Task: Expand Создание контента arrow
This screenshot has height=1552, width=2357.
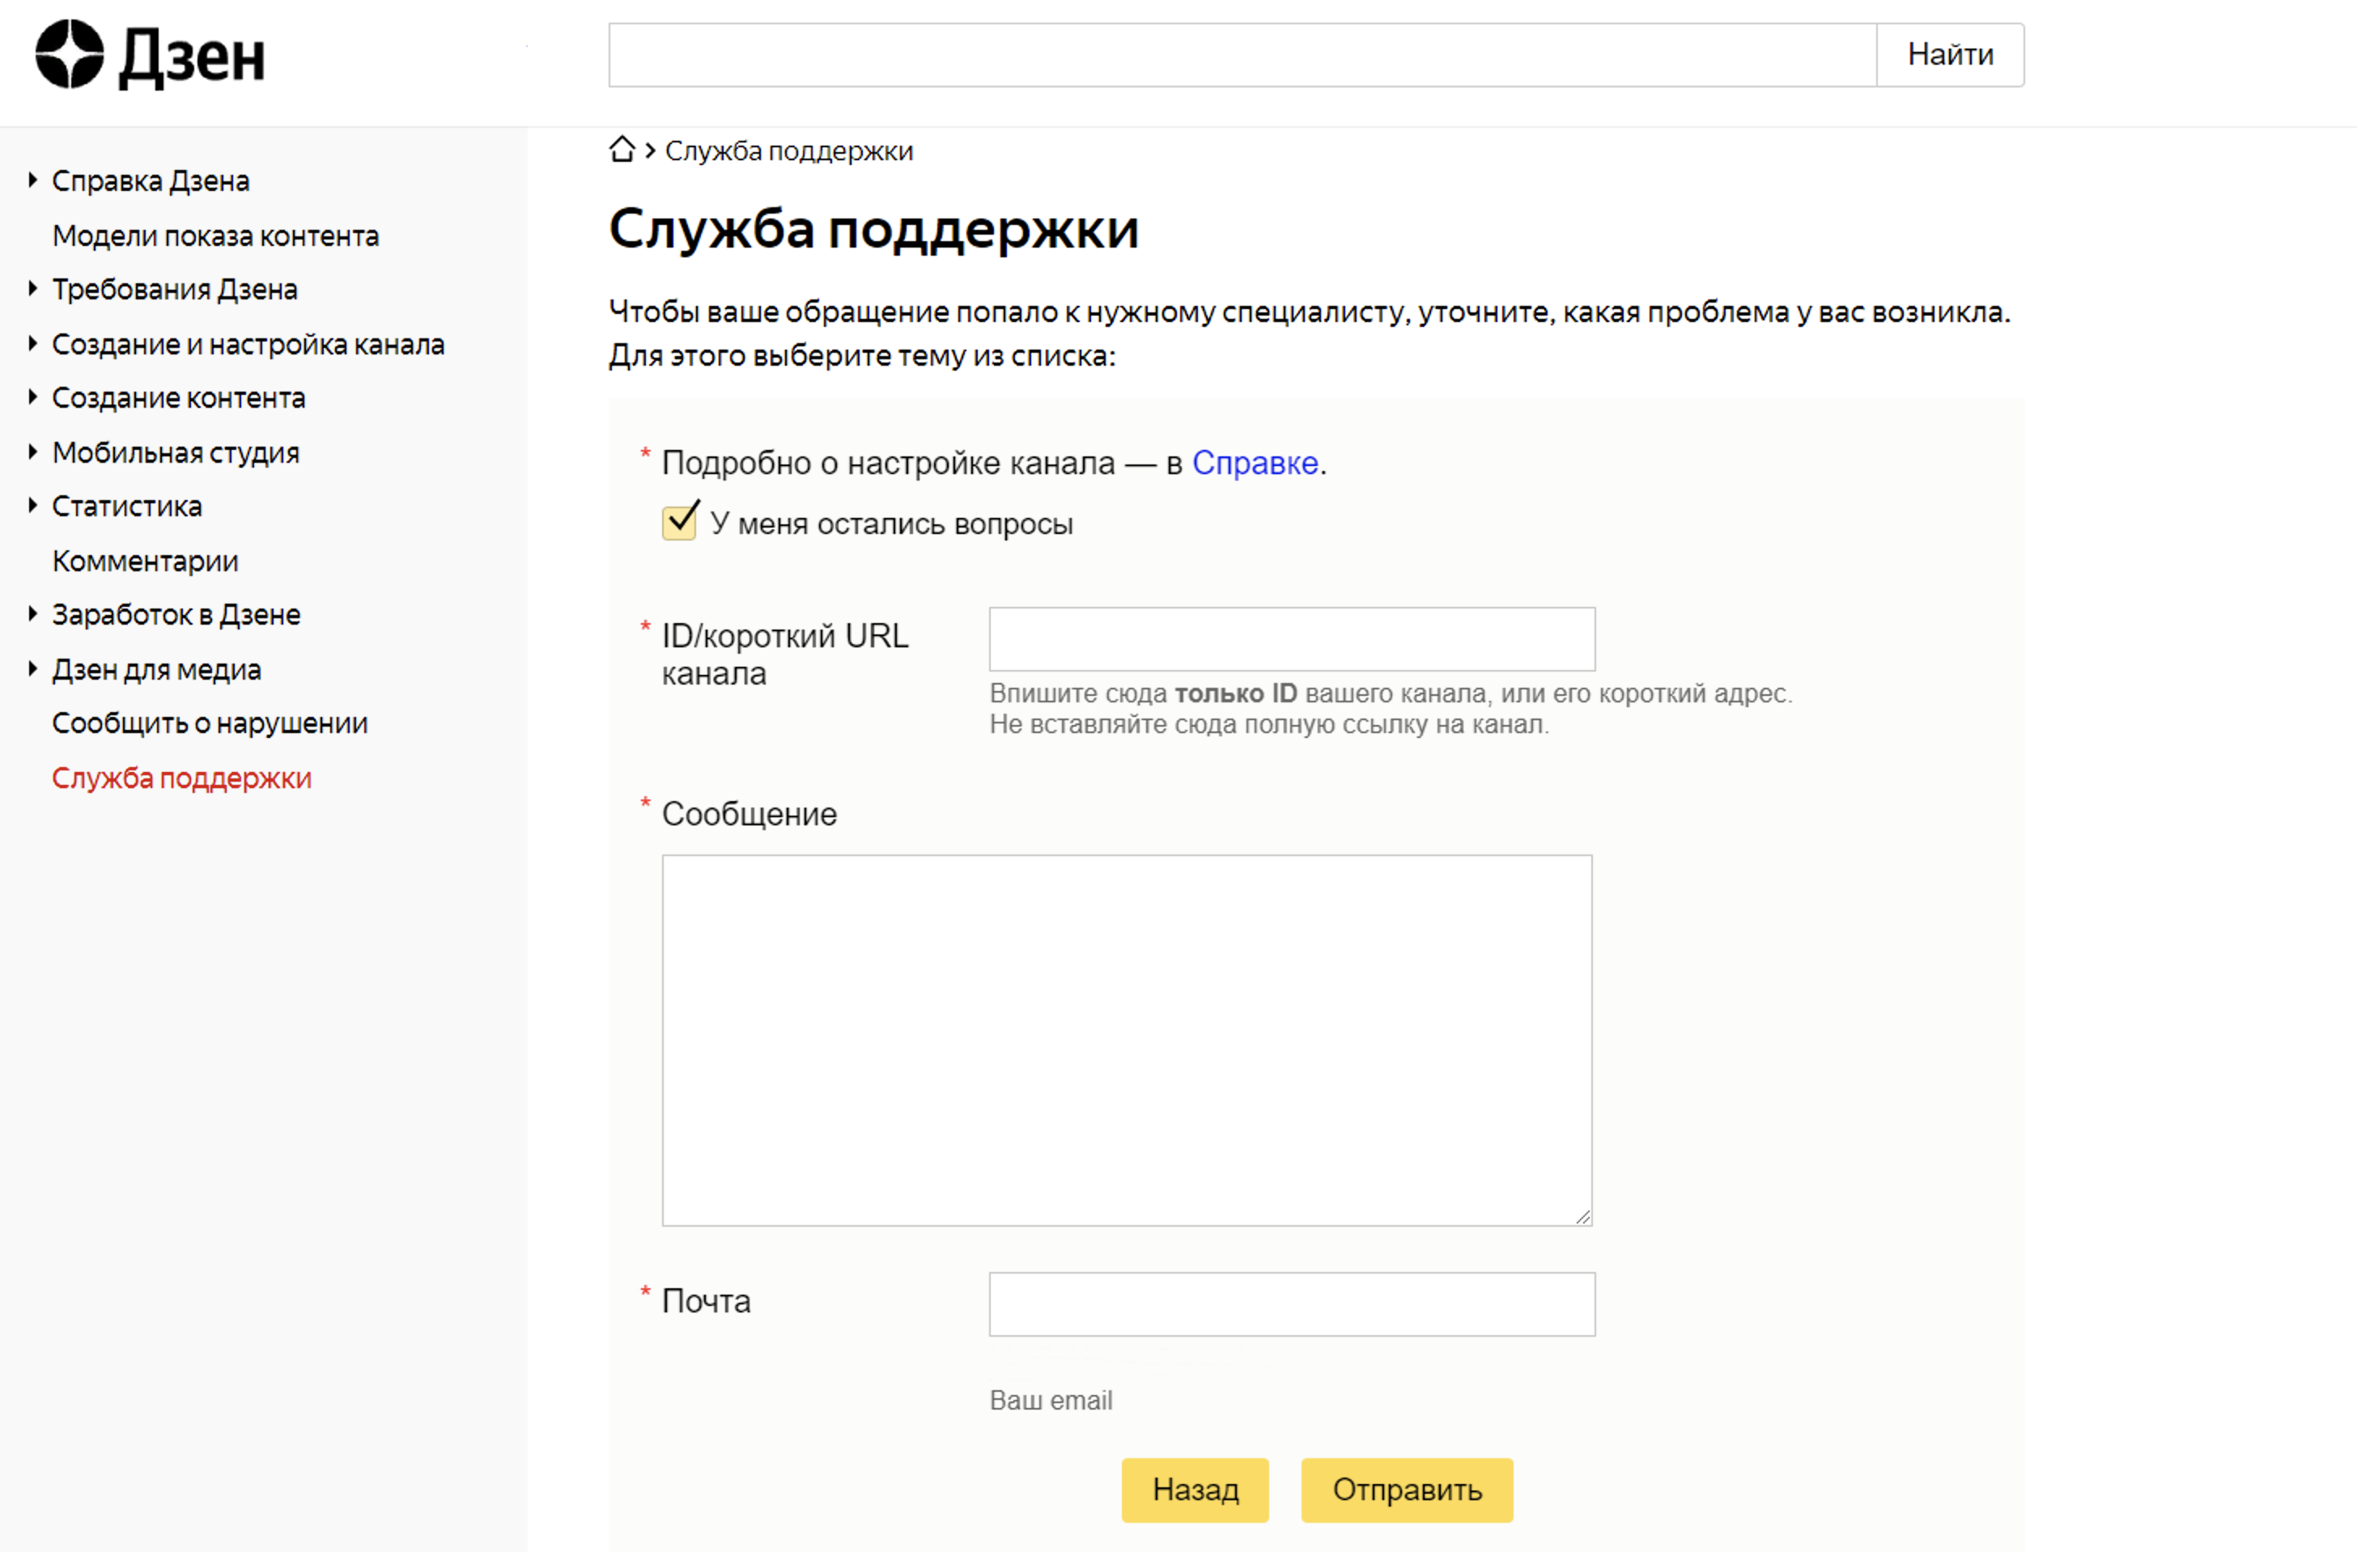Action: 32,397
